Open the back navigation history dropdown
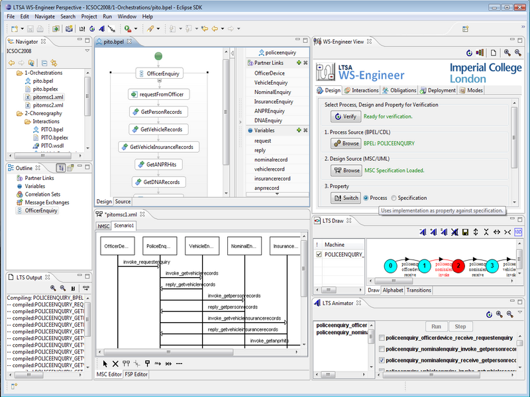This screenshot has width=530, height=397. (x=223, y=28)
